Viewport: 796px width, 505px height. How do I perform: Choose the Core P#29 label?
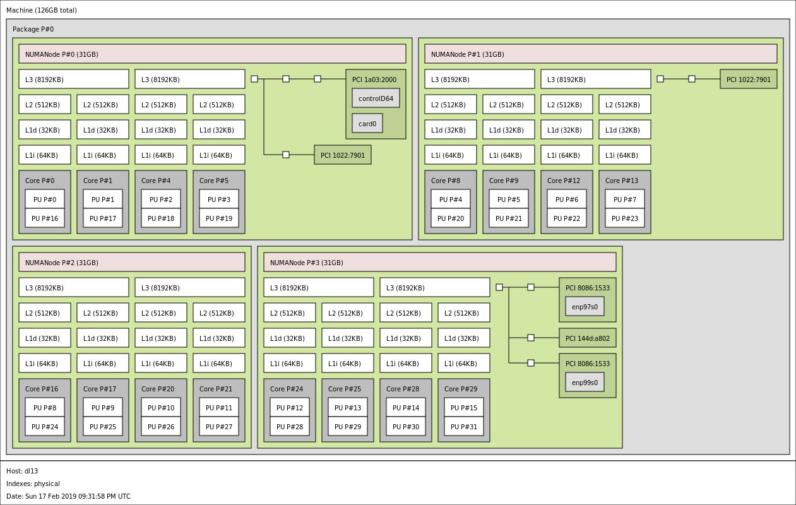pyautogui.click(x=461, y=389)
